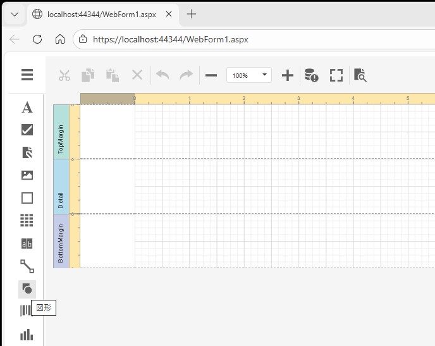Select the Check Box control tool

pos(27,130)
